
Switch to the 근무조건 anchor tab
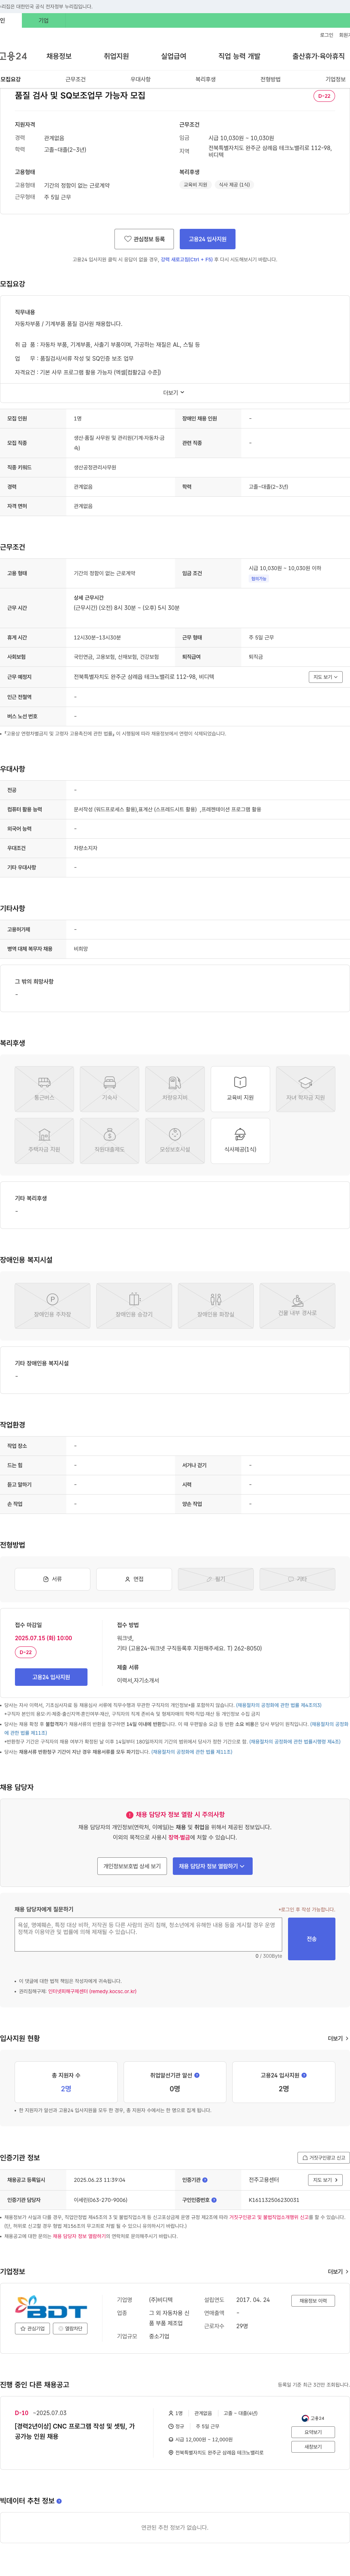click(75, 79)
